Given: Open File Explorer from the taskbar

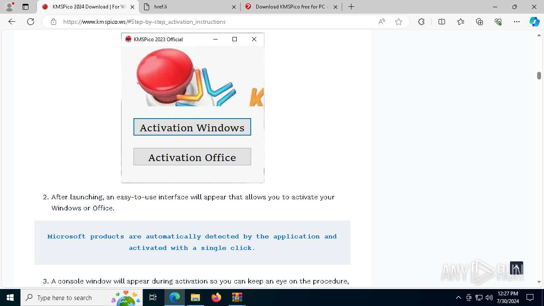Looking at the screenshot, I should click(x=195, y=297).
